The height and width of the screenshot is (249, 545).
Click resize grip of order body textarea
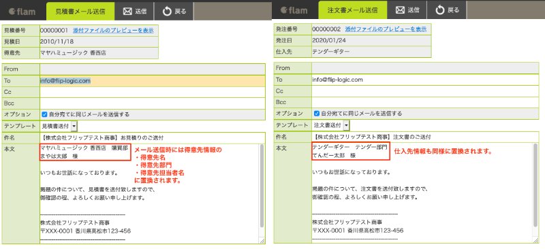click(535, 240)
